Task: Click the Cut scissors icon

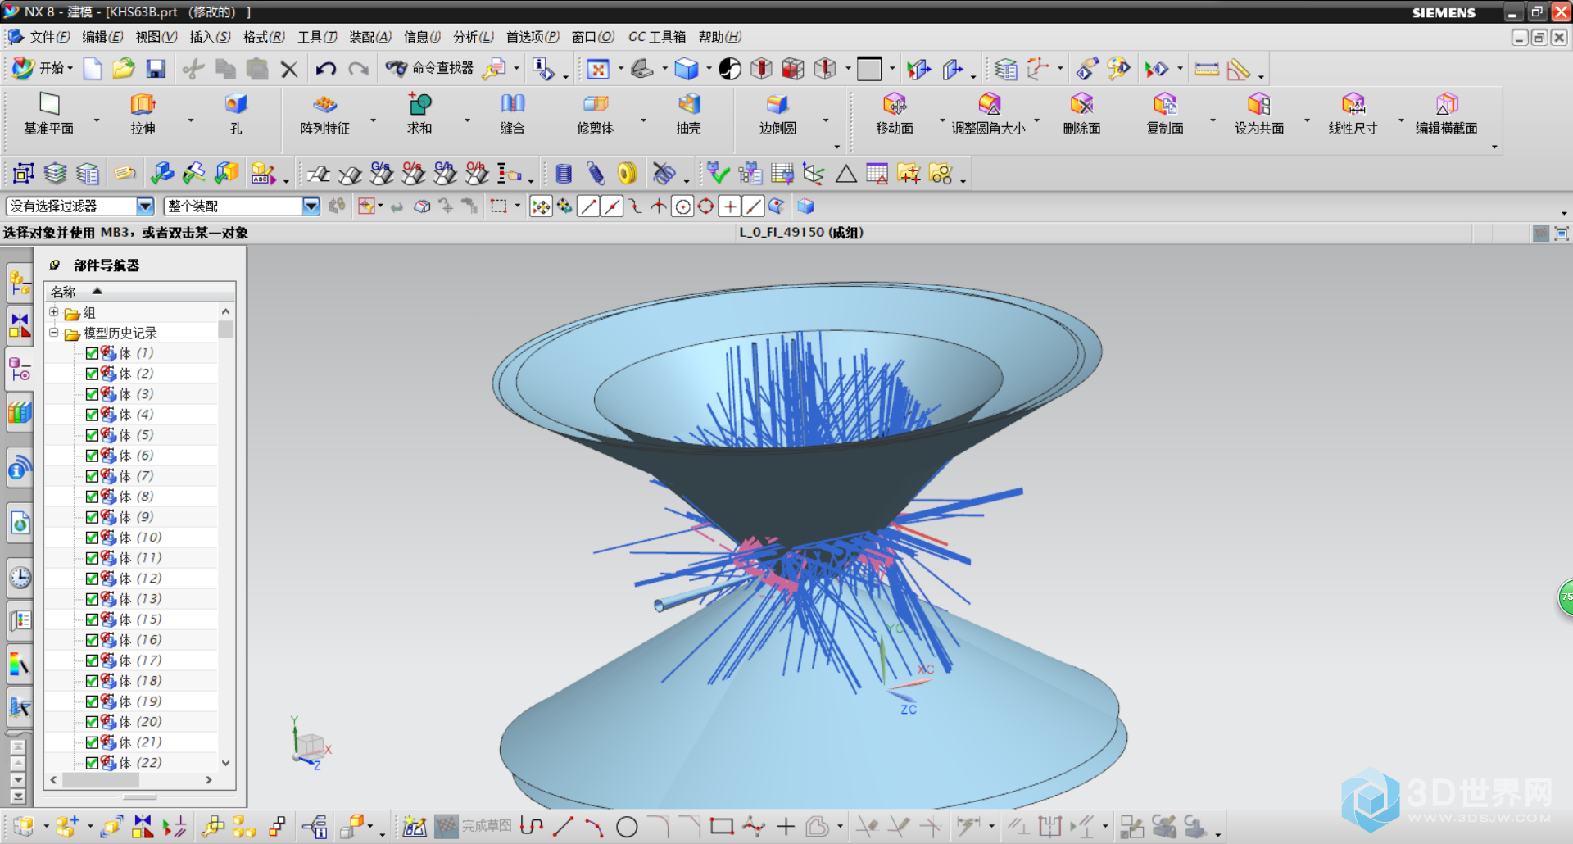Action: (193, 69)
